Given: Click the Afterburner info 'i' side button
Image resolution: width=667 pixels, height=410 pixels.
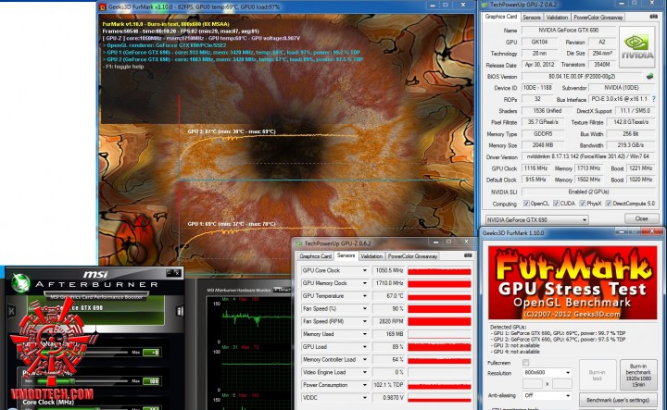Looking at the screenshot, I should pyautogui.click(x=179, y=311).
